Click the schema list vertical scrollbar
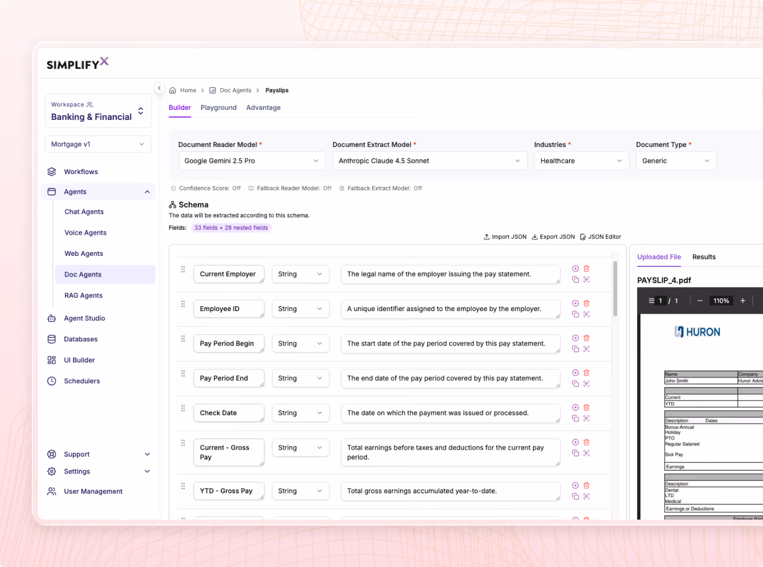The height and width of the screenshot is (567, 763). tap(615, 288)
